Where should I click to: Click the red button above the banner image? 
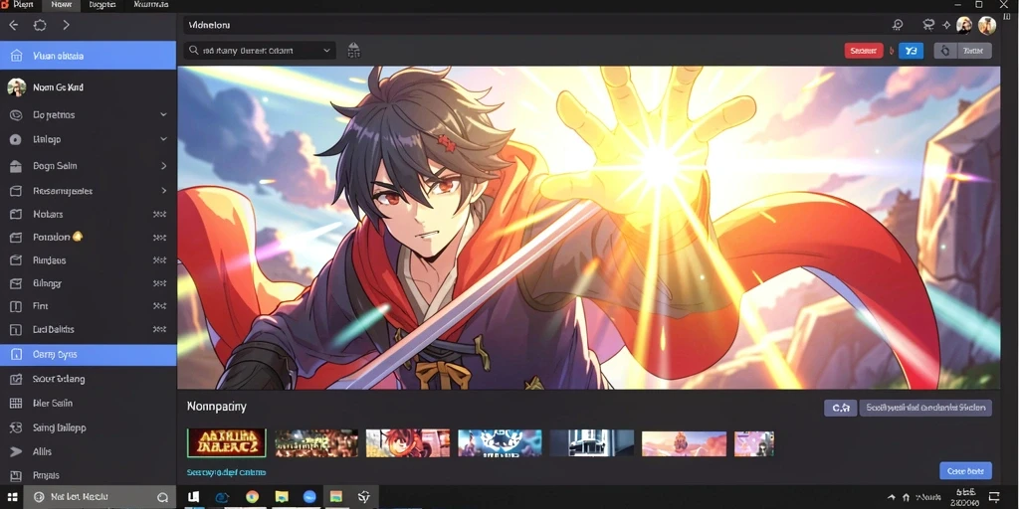pyautogui.click(x=864, y=51)
